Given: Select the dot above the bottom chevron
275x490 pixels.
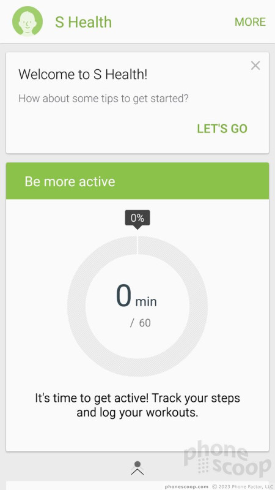Looking at the screenshot, I should point(137,464).
